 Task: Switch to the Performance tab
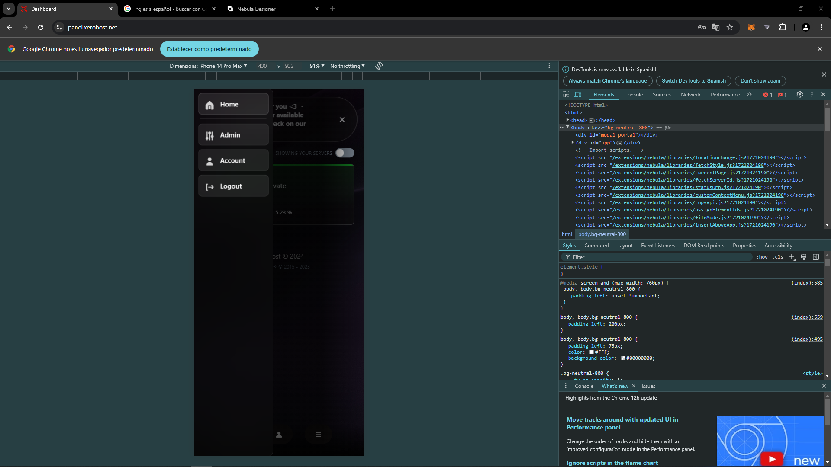[725, 95]
